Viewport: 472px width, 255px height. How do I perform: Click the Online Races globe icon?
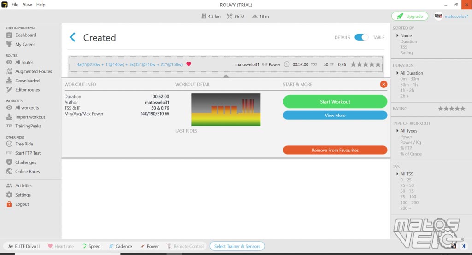click(9, 171)
